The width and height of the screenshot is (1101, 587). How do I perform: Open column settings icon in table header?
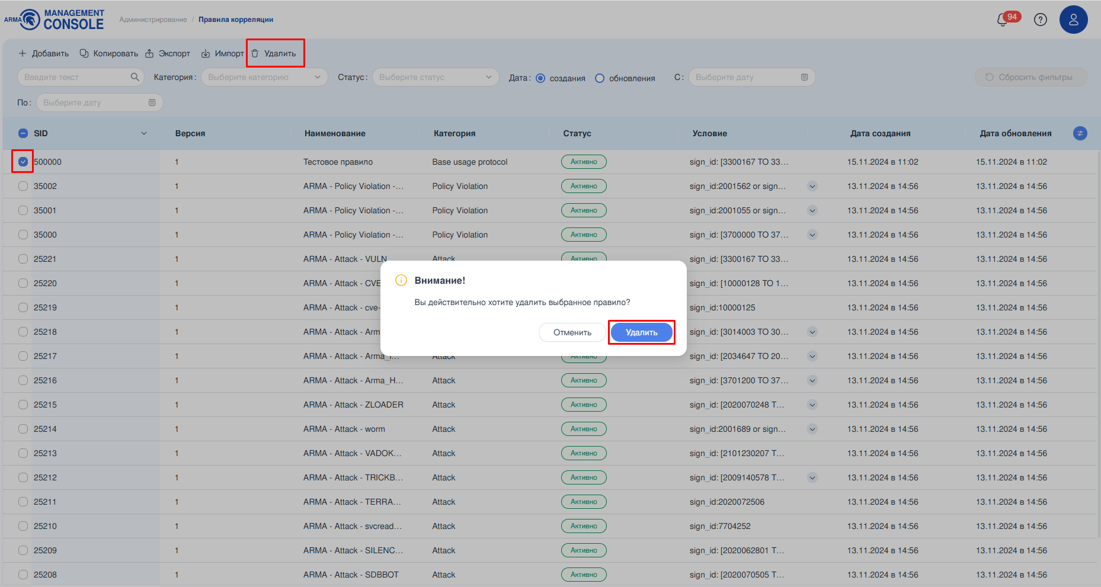(x=1080, y=133)
